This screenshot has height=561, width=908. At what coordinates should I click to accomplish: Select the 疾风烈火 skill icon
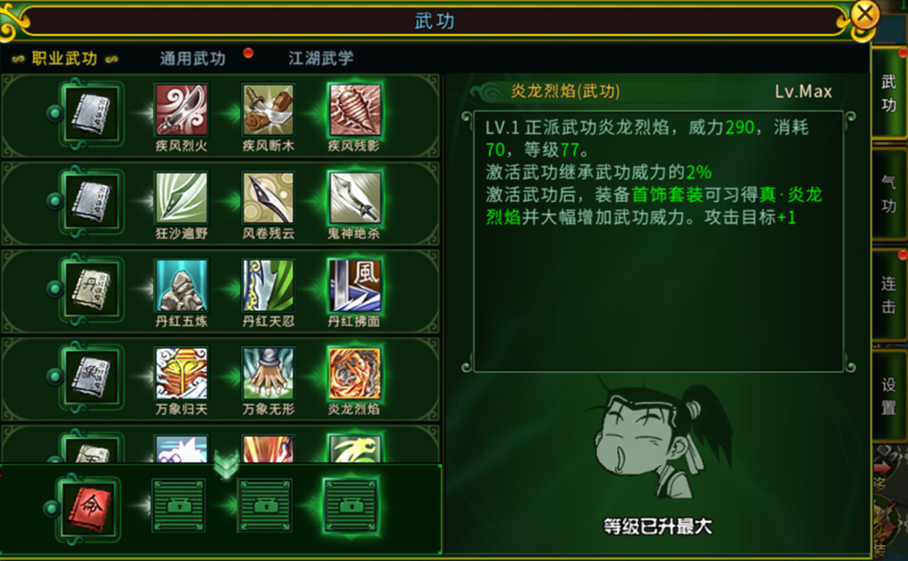(181, 110)
